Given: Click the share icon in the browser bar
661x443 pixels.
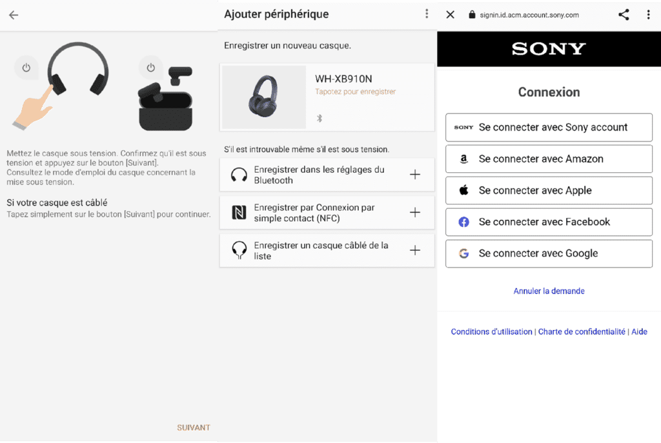Looking at the screenshot, I should [624, 15].
